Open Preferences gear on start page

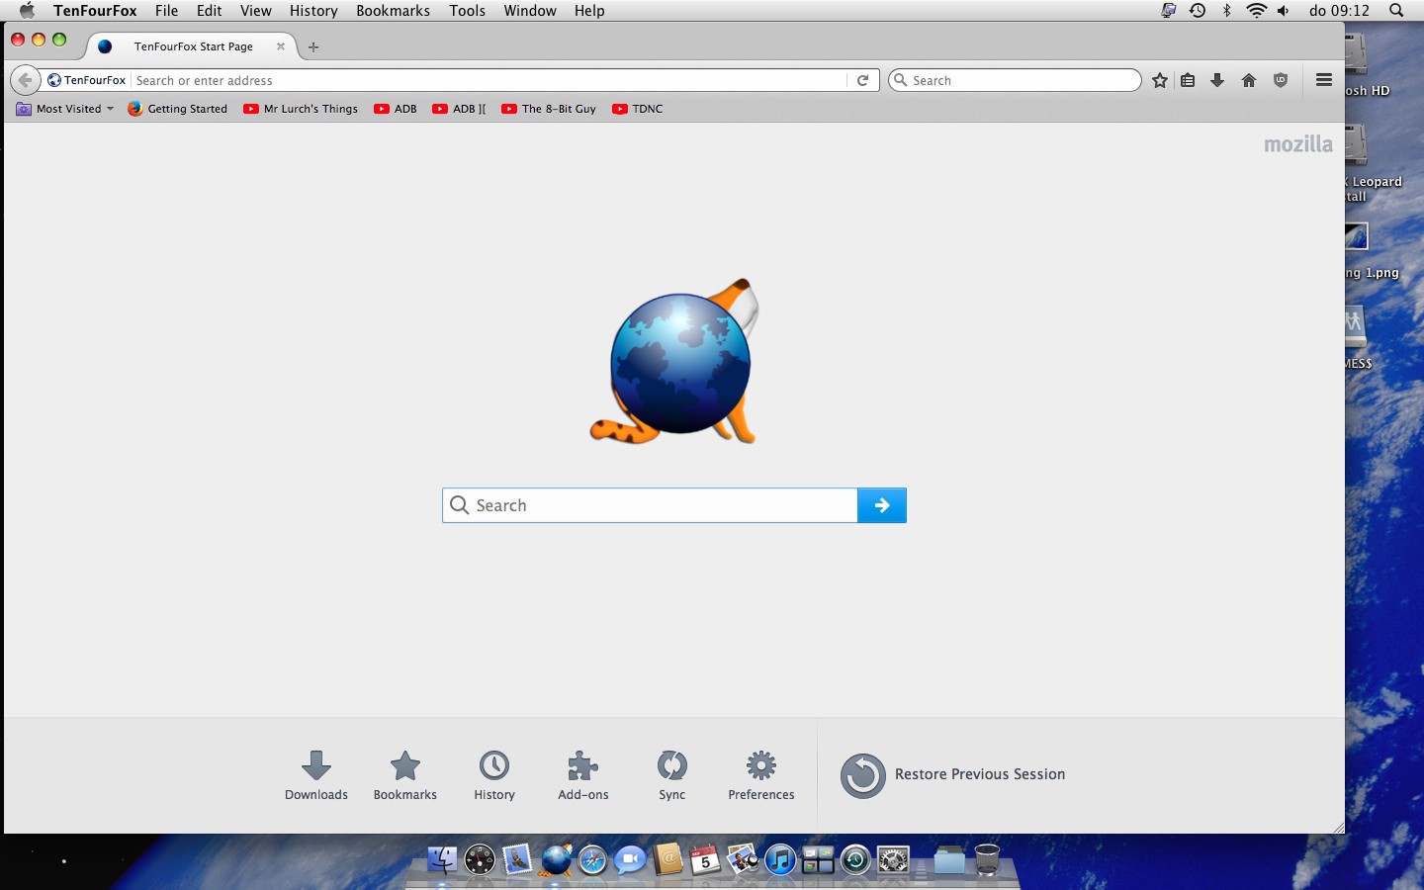760,774
